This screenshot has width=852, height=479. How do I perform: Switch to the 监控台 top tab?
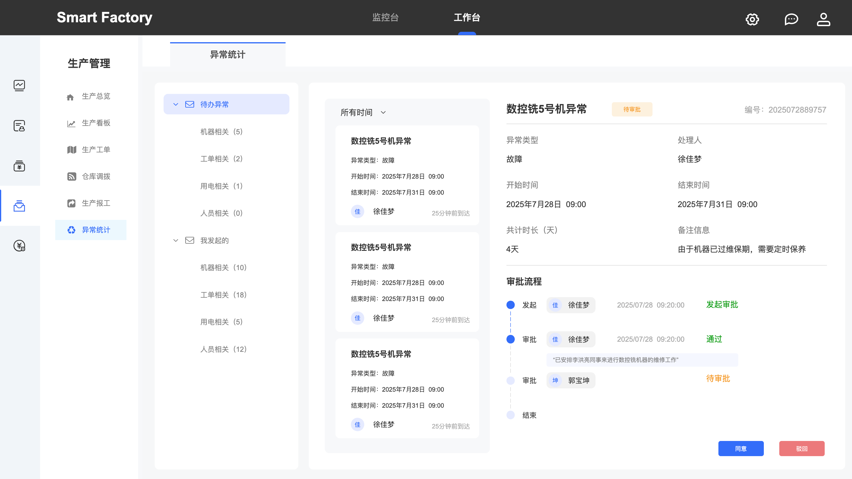tap(385, 17)
